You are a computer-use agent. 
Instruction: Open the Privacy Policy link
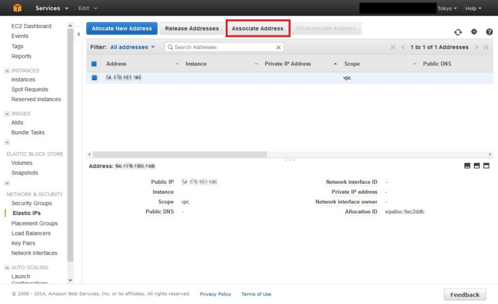tap(215, 294)
